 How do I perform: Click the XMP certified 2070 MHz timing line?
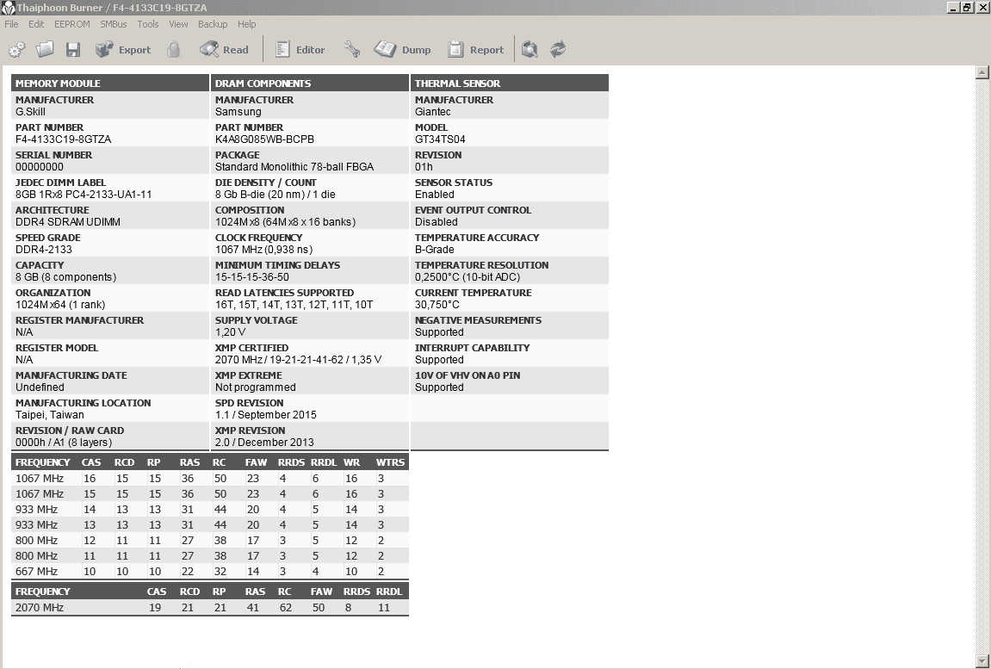click(298, 359)
